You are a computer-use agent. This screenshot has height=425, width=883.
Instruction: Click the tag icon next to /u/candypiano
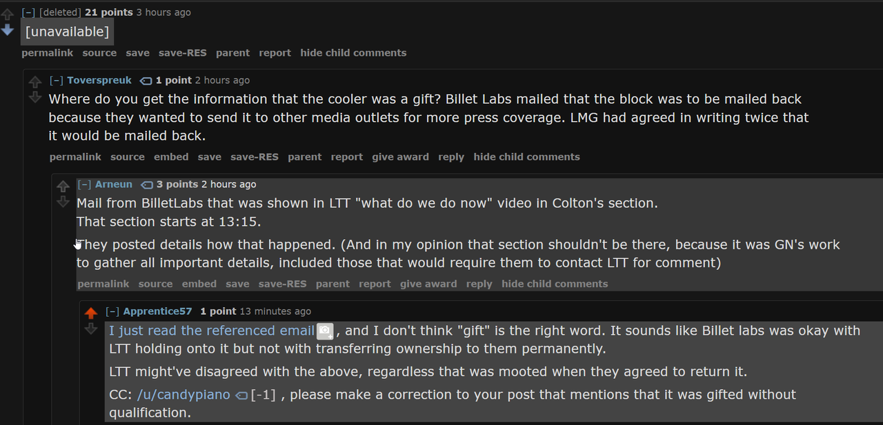pyautogui.click(x=241, y=395)
